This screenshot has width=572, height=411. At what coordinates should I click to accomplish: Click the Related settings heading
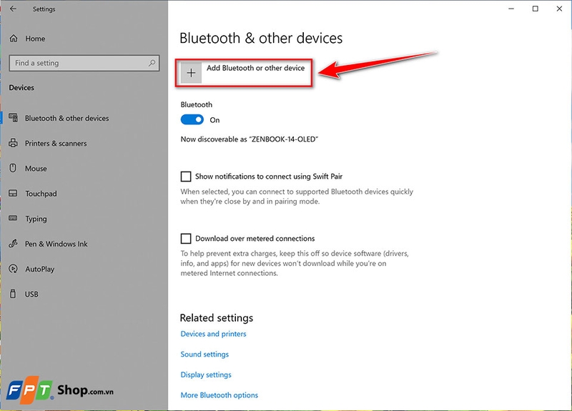click(217, 318)
